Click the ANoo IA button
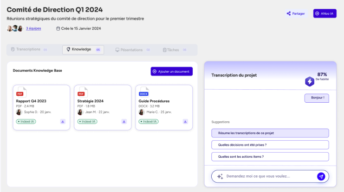 click(x=325, y=13)
